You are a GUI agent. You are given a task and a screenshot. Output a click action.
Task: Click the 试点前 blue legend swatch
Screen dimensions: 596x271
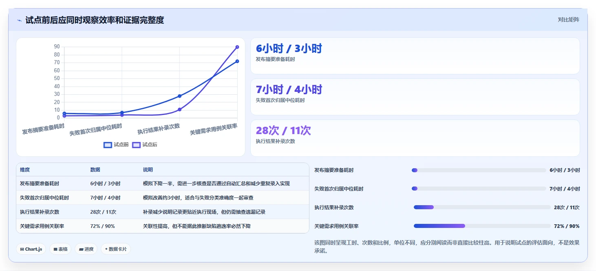108,145
